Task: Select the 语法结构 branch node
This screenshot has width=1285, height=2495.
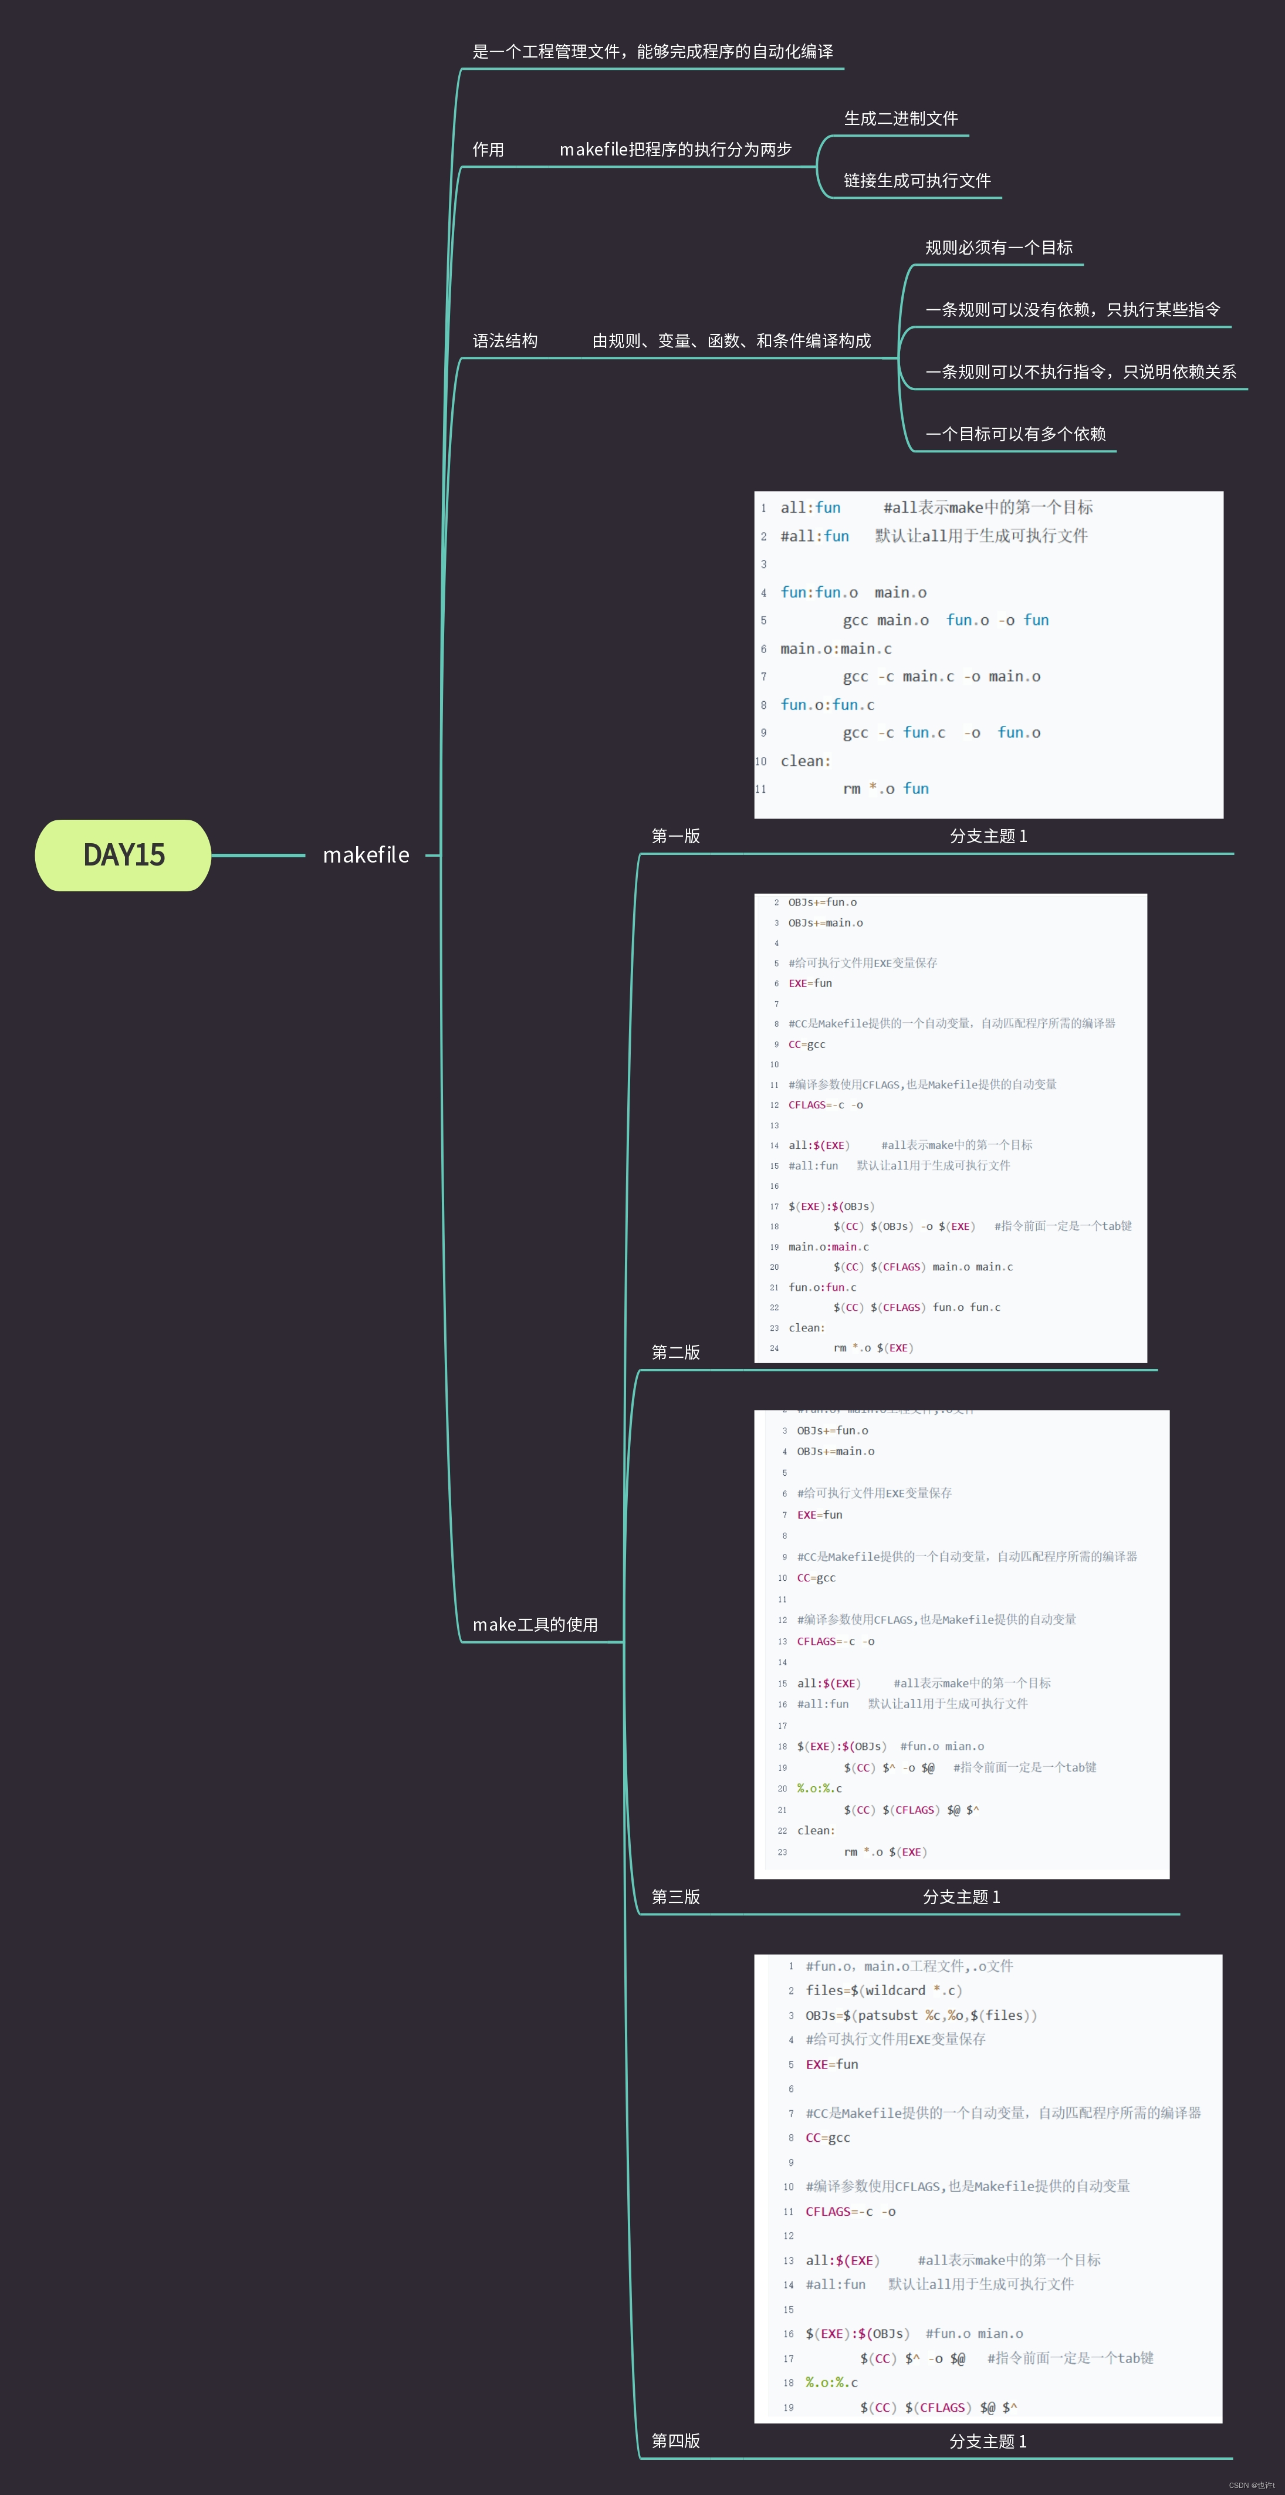Action: (505, 341)
